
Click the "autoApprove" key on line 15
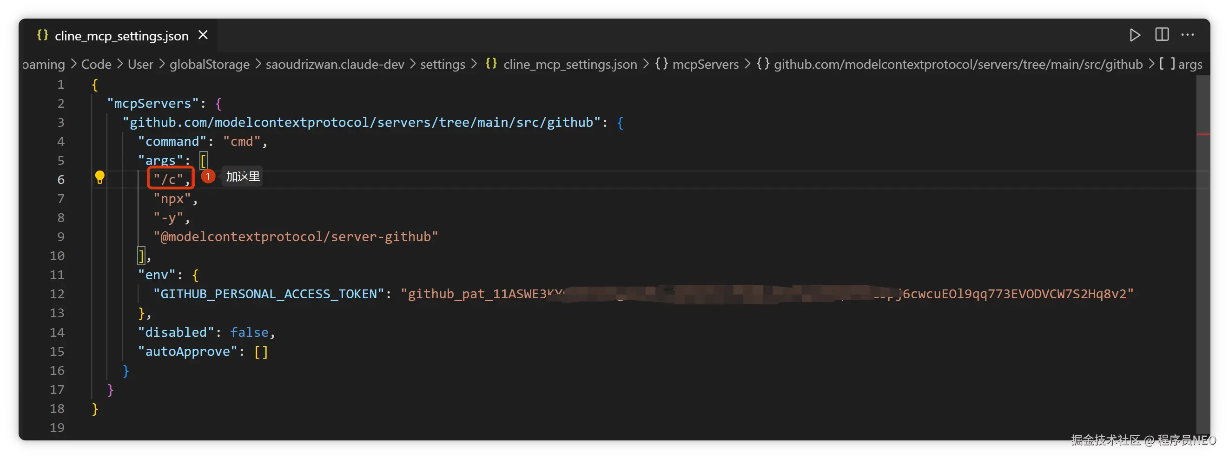(x=187, y=351)
